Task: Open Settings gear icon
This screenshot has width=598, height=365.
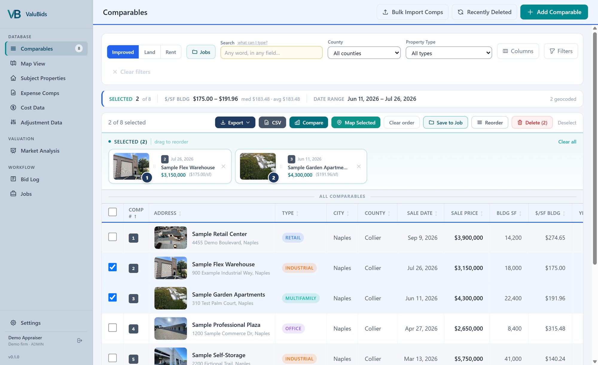Action: tap(13, 323)
